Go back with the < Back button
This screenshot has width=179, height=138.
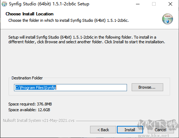click(103, 130)
